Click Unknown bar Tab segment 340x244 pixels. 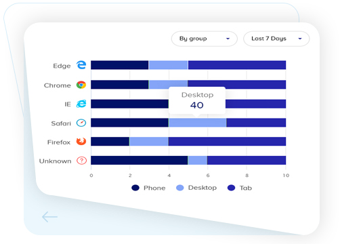247,161
